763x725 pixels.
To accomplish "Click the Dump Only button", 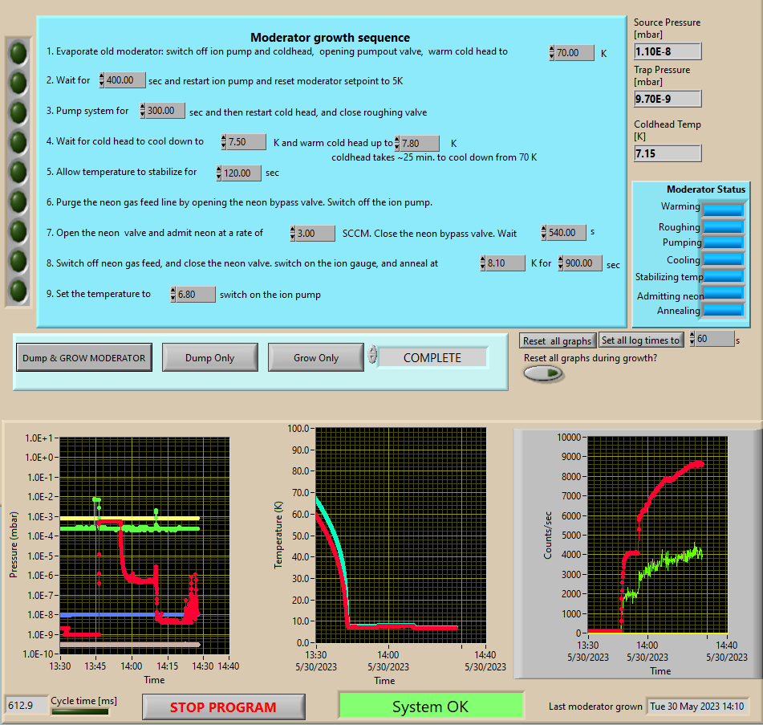I will click(x=209, y=357).
